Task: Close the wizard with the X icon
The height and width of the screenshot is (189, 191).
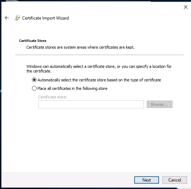Action: (x=186, y=7)
